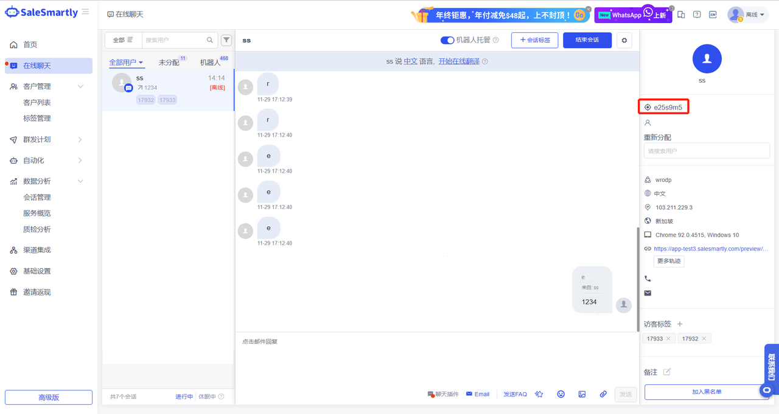Add visitor tag with plus icon
Viewport: 779px width, 414px height.
[680, 324]
